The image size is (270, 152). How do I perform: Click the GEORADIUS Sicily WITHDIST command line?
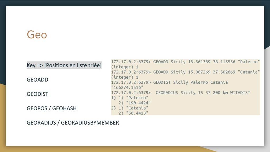click(181, 93)
